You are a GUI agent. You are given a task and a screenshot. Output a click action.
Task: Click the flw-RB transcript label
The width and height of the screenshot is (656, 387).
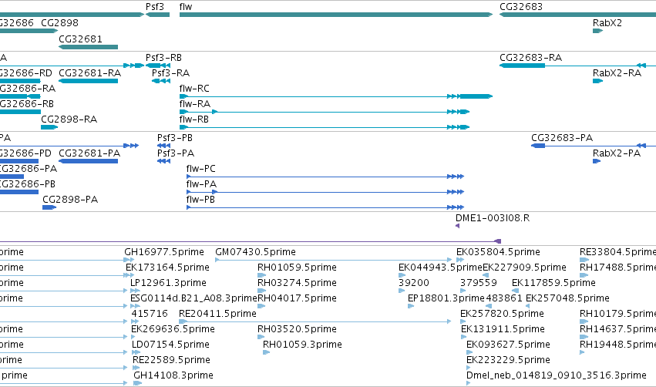(x=193, y=119)
